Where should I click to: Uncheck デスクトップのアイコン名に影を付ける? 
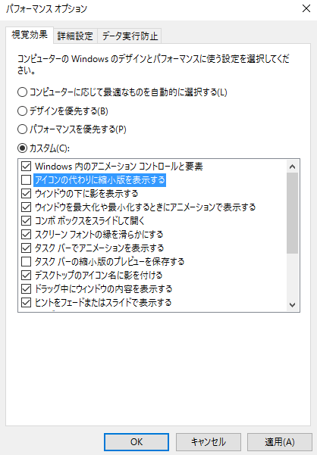(x=26, y=276)
